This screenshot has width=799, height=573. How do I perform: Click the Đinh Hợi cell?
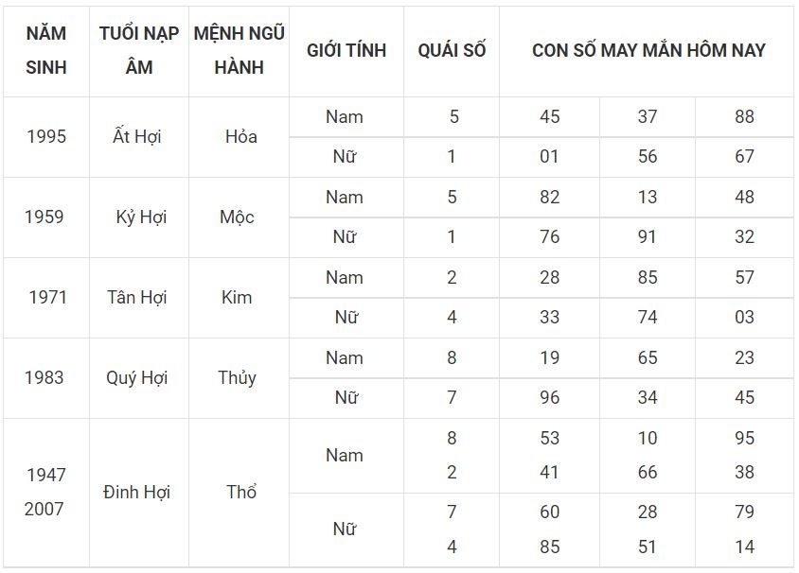[136, 492]
